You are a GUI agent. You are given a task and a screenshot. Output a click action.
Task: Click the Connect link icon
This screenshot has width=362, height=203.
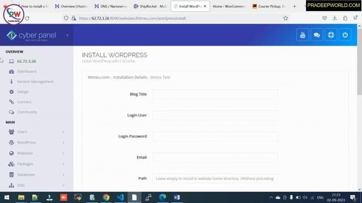11,101
